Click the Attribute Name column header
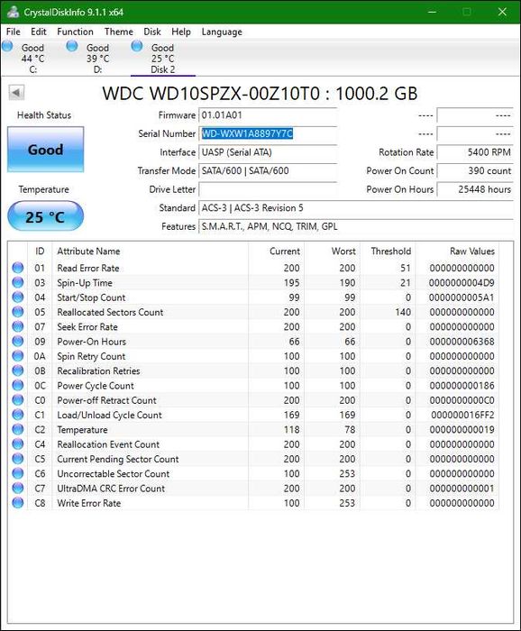Image resolution: width=521 pixels, height=631 pixels. point(150,251)
